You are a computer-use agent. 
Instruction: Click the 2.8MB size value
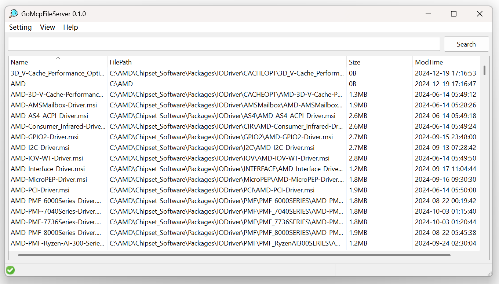click(x=358, y=158)
